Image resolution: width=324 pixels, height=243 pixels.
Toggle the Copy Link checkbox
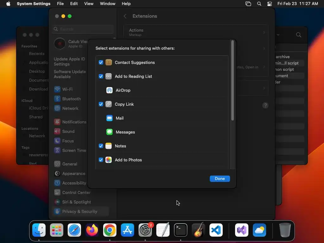point(101,104)
